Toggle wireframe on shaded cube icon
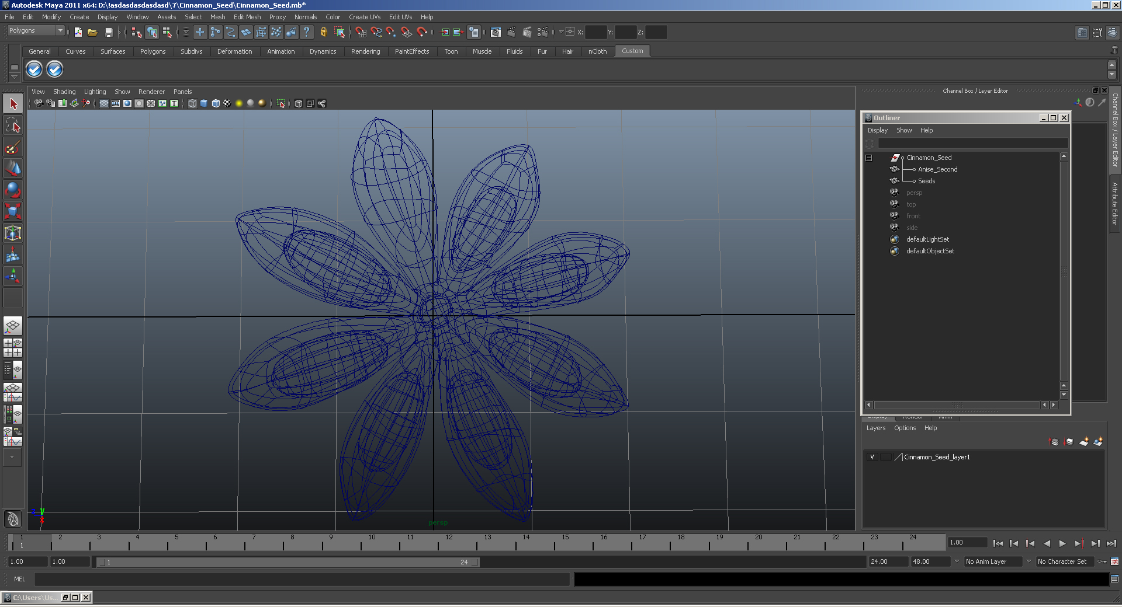Image resolution: width=1122 pixels, height=607 pixels. [216, 103]
